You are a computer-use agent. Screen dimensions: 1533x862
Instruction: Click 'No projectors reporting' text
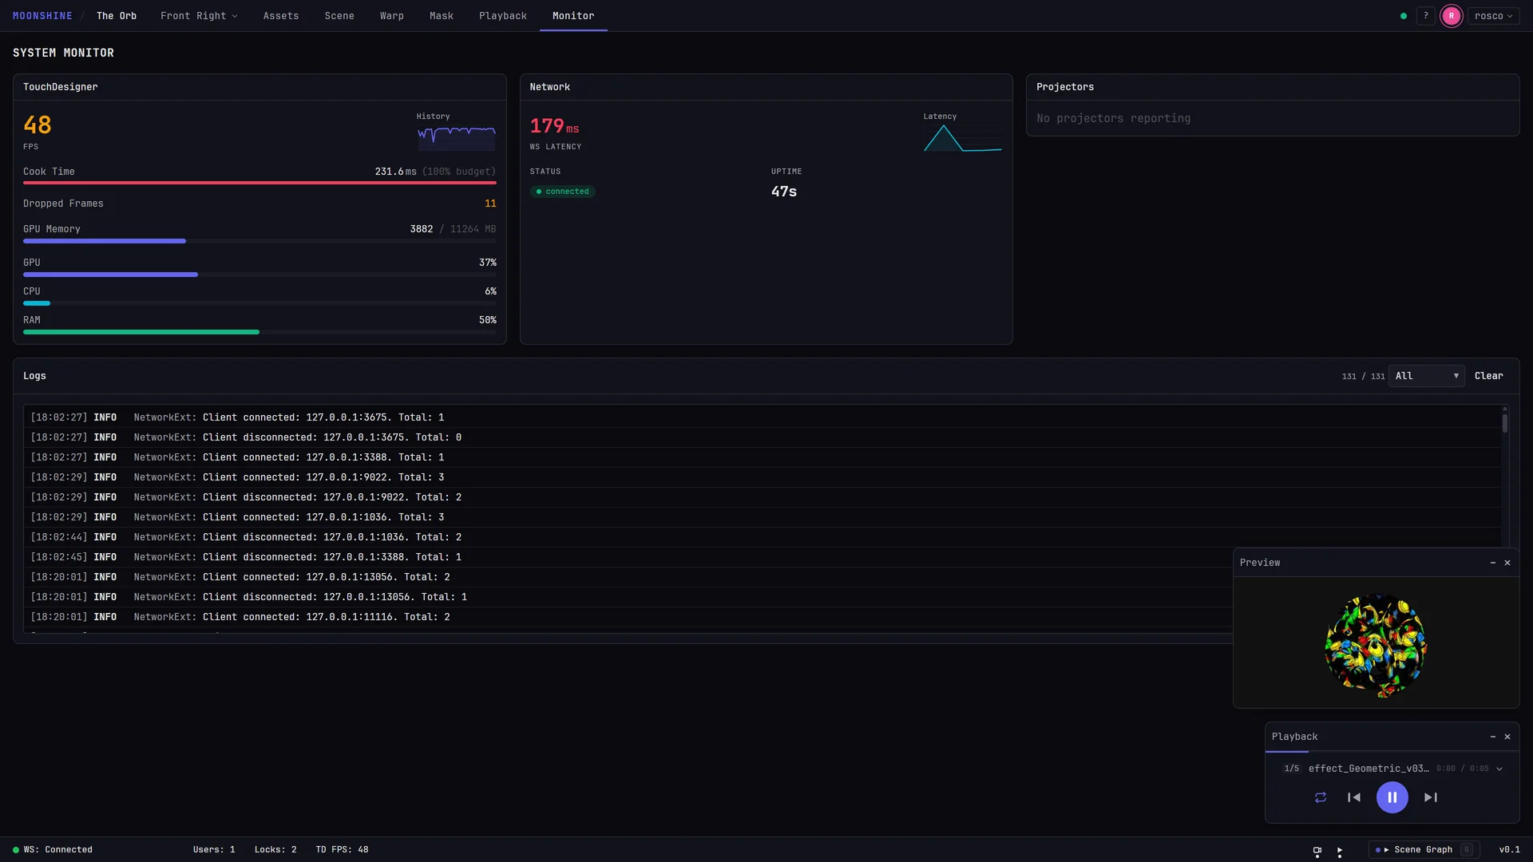point(1114,118)
